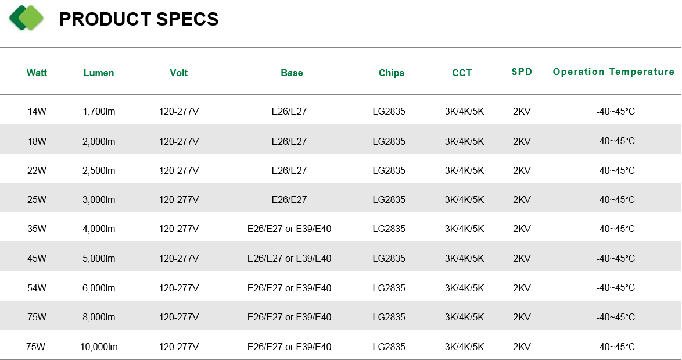Select the SPD column header
This screenshot has width=682, height=360.
(522, 72)
